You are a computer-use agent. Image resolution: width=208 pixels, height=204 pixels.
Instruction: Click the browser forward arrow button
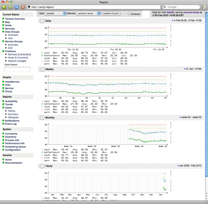click(10, 7)
